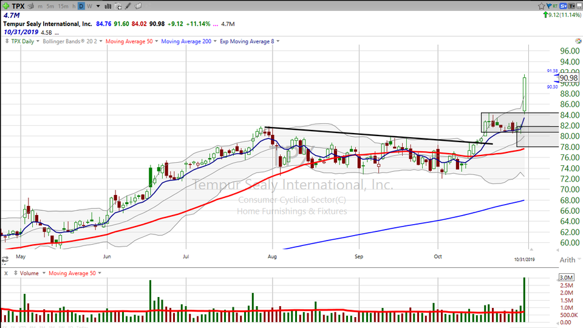The height and width of the screenshot is (328, 583).
Task: Click the pink ellipsis in the quote line
Action: coord(215,24)
